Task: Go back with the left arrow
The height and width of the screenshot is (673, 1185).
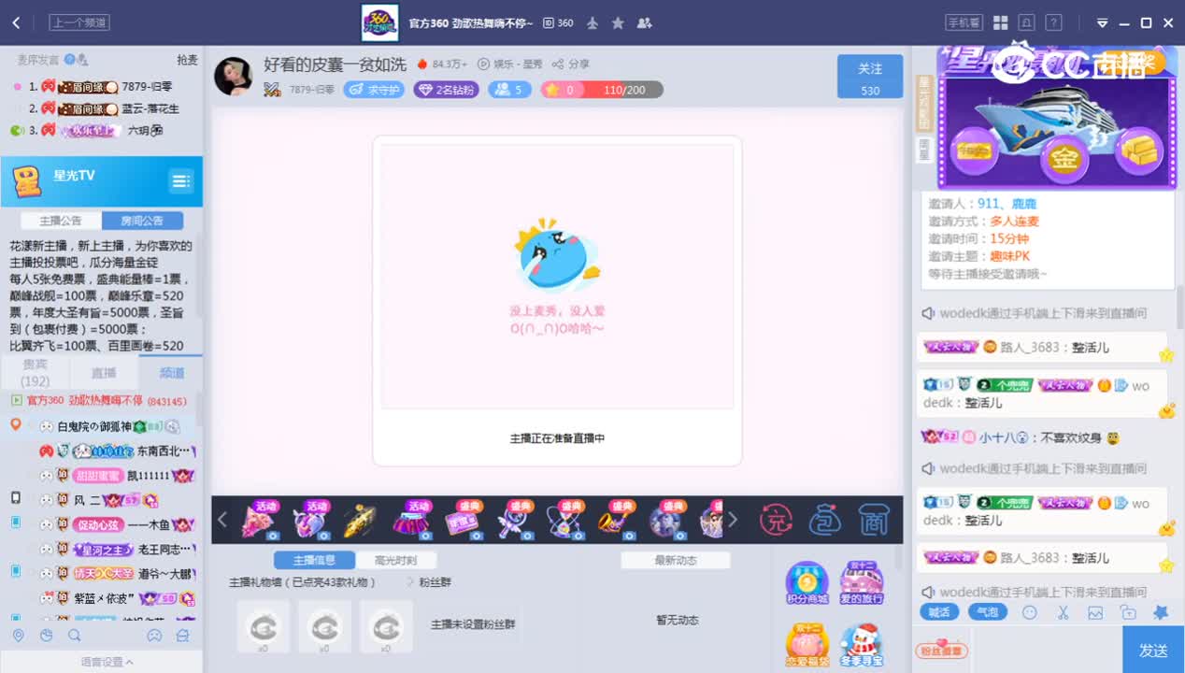Action: (16, 22)
